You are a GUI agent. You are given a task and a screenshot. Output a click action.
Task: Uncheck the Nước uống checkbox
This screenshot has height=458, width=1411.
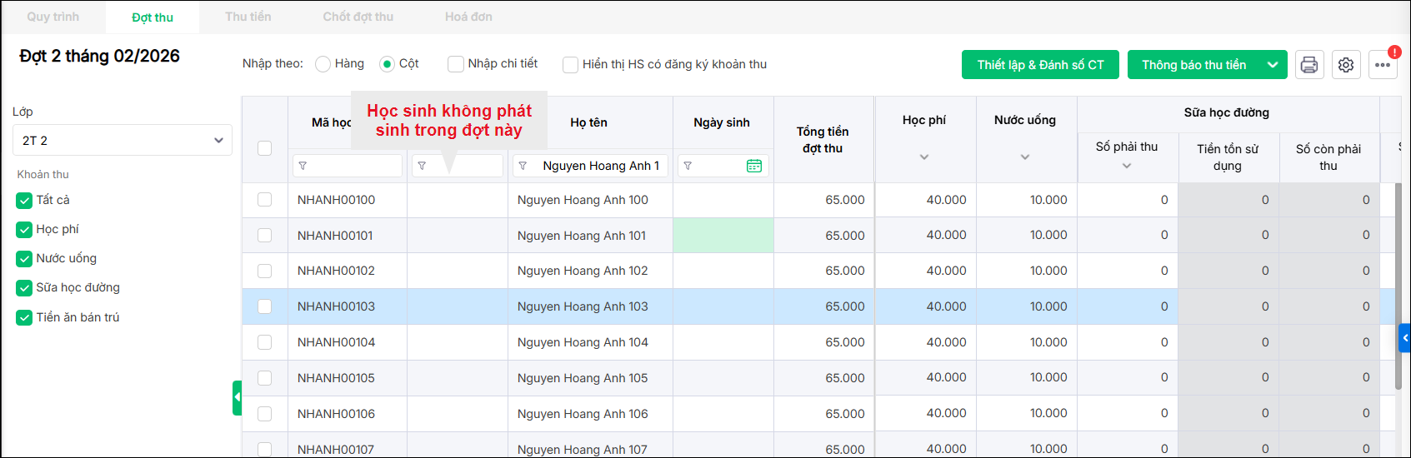[x=24, y=259]
